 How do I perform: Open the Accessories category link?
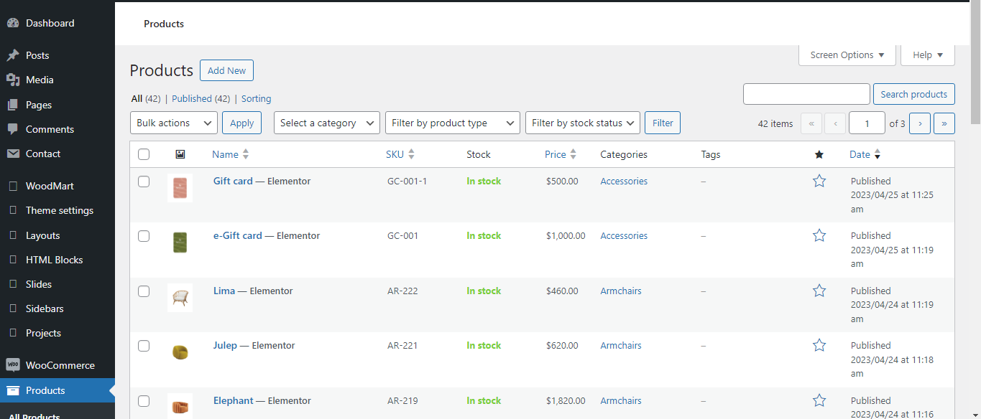[623, 181]
